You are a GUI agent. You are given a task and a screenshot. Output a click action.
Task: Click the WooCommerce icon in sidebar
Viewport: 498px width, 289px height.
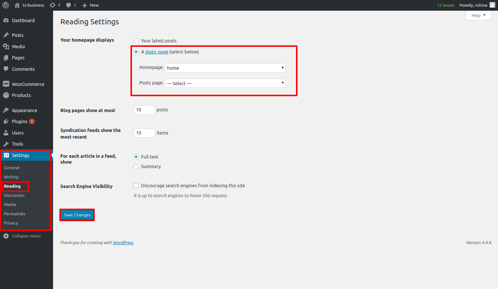point(6,84)
